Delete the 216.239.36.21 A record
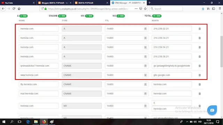Viewport: 223px width, 125px height. point(200,47)
